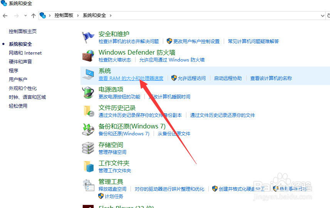
Task: Click the title bar control panel icon
Action: [x=4, y=3]
